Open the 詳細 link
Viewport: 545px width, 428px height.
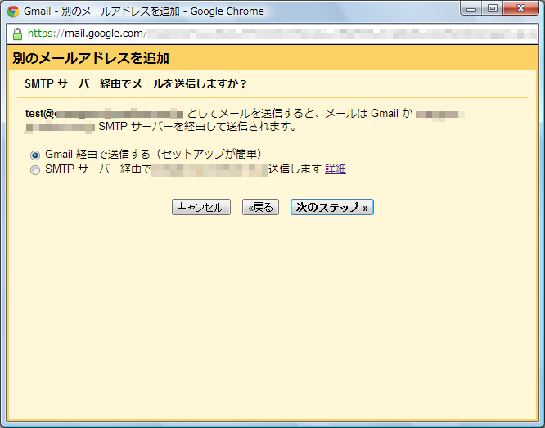336,169
